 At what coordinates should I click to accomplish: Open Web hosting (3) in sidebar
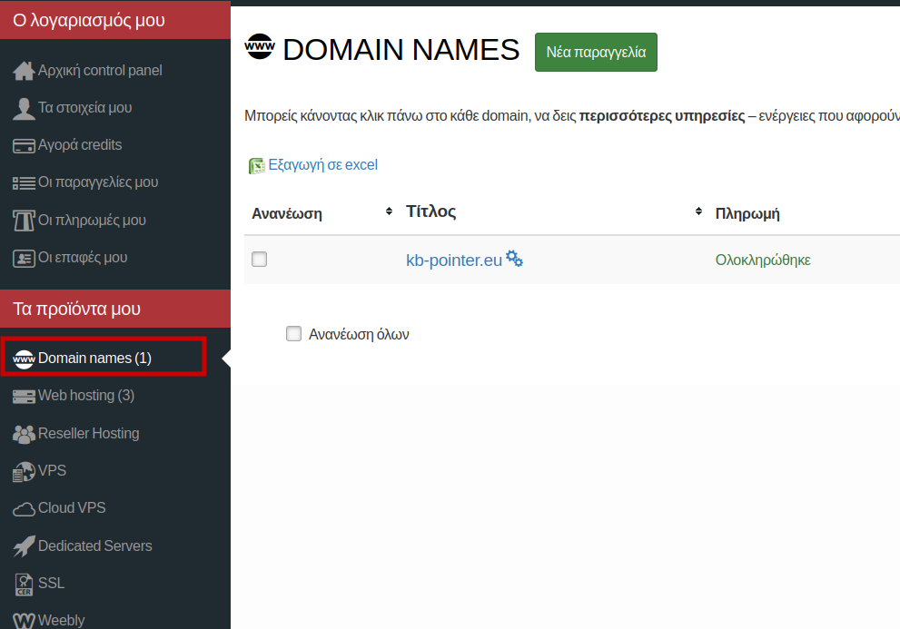pos(85,396)
